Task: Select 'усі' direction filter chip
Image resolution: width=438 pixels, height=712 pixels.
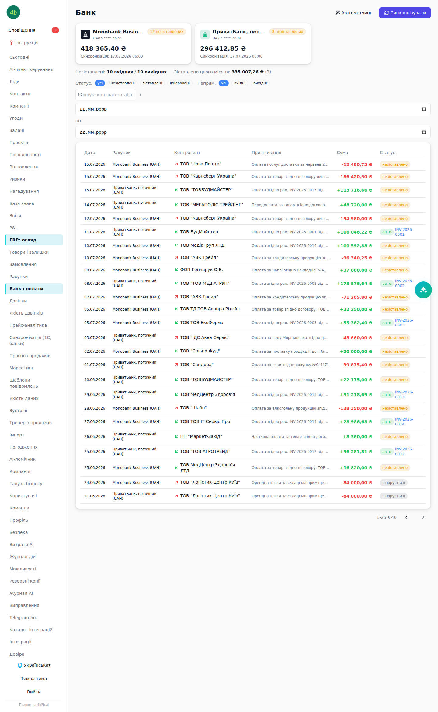Action: click(x=224, y=83)
